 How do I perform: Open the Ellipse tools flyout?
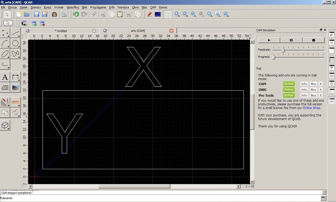(5, 54)
